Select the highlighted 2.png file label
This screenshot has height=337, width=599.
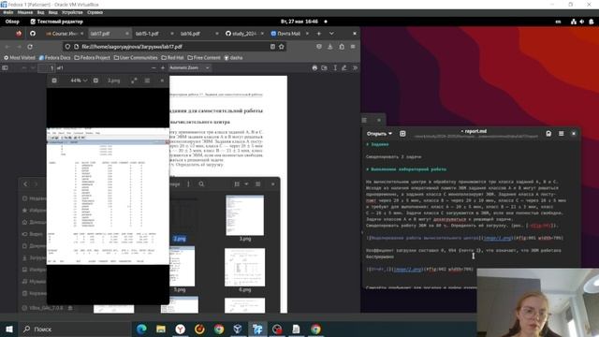click(180, 239)
